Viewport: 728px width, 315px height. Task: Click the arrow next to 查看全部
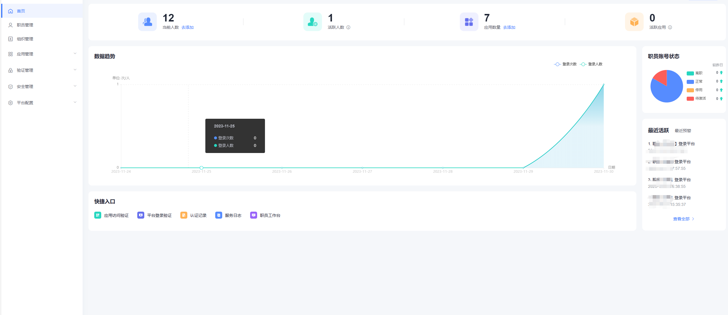tap(693, 219)
